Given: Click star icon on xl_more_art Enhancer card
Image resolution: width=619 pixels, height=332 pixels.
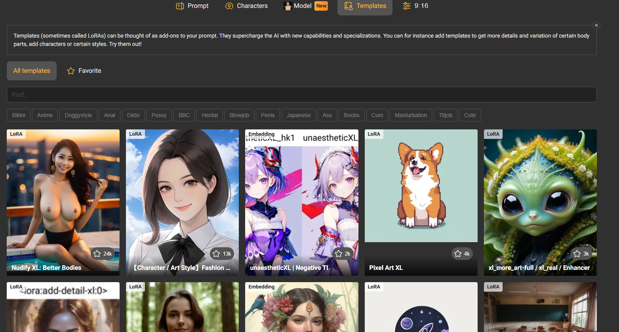Looking at the screenshot, I should point(577,254).
